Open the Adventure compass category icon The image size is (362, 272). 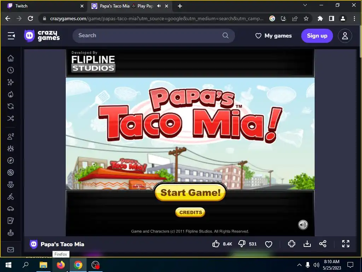11,160
